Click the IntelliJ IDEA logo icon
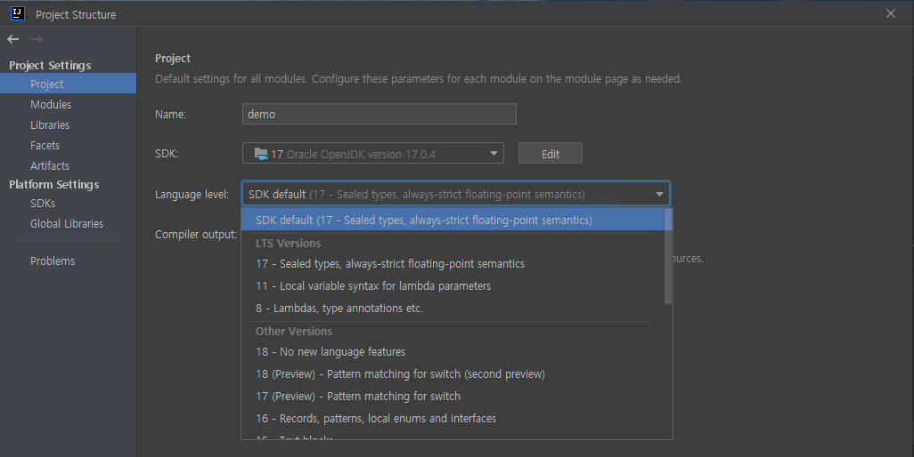Screen dimensions: 914x457 (18, 13)
